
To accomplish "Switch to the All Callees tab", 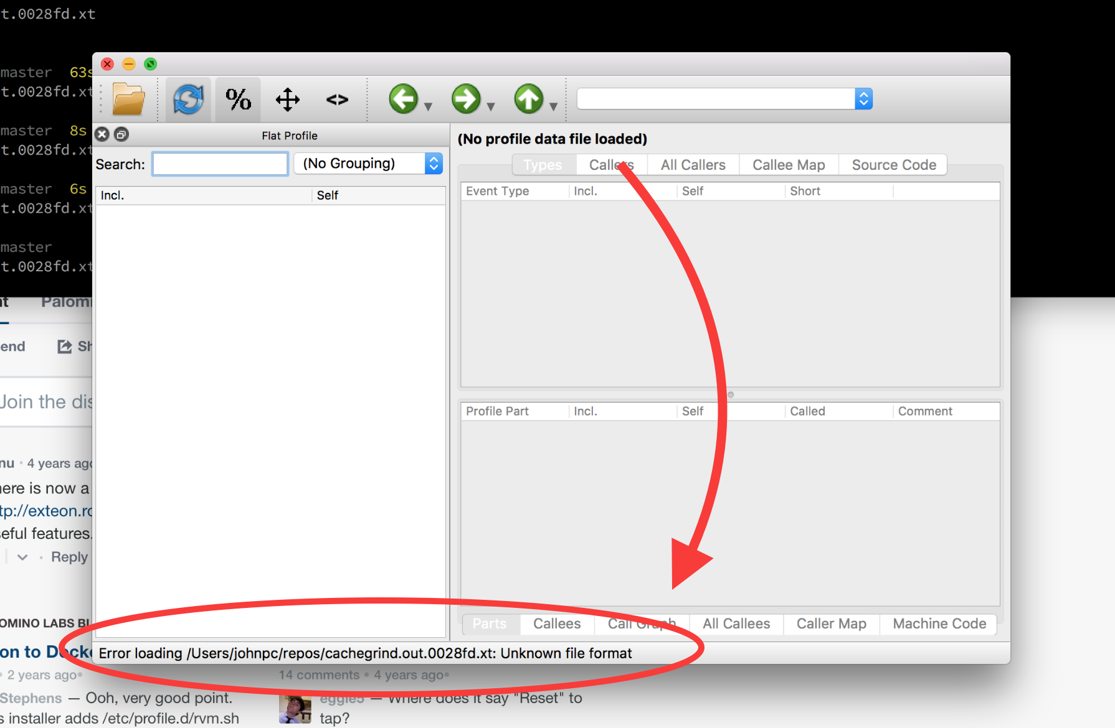I will [x=736, y=623].
